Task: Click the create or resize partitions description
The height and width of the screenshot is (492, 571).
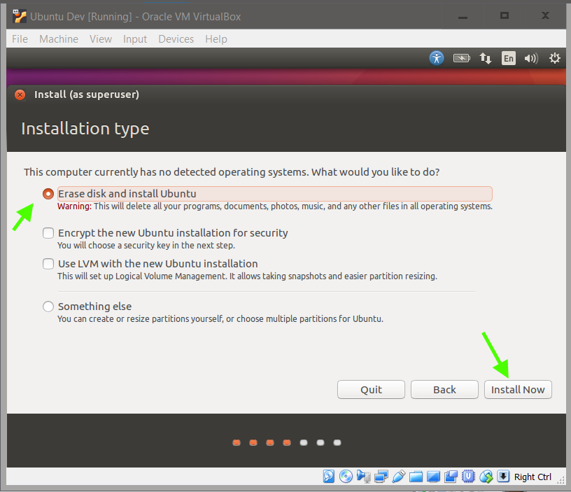Action: (220, 319)
